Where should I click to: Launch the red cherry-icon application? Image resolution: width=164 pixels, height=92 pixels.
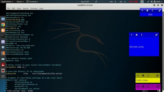click(3, 65)
